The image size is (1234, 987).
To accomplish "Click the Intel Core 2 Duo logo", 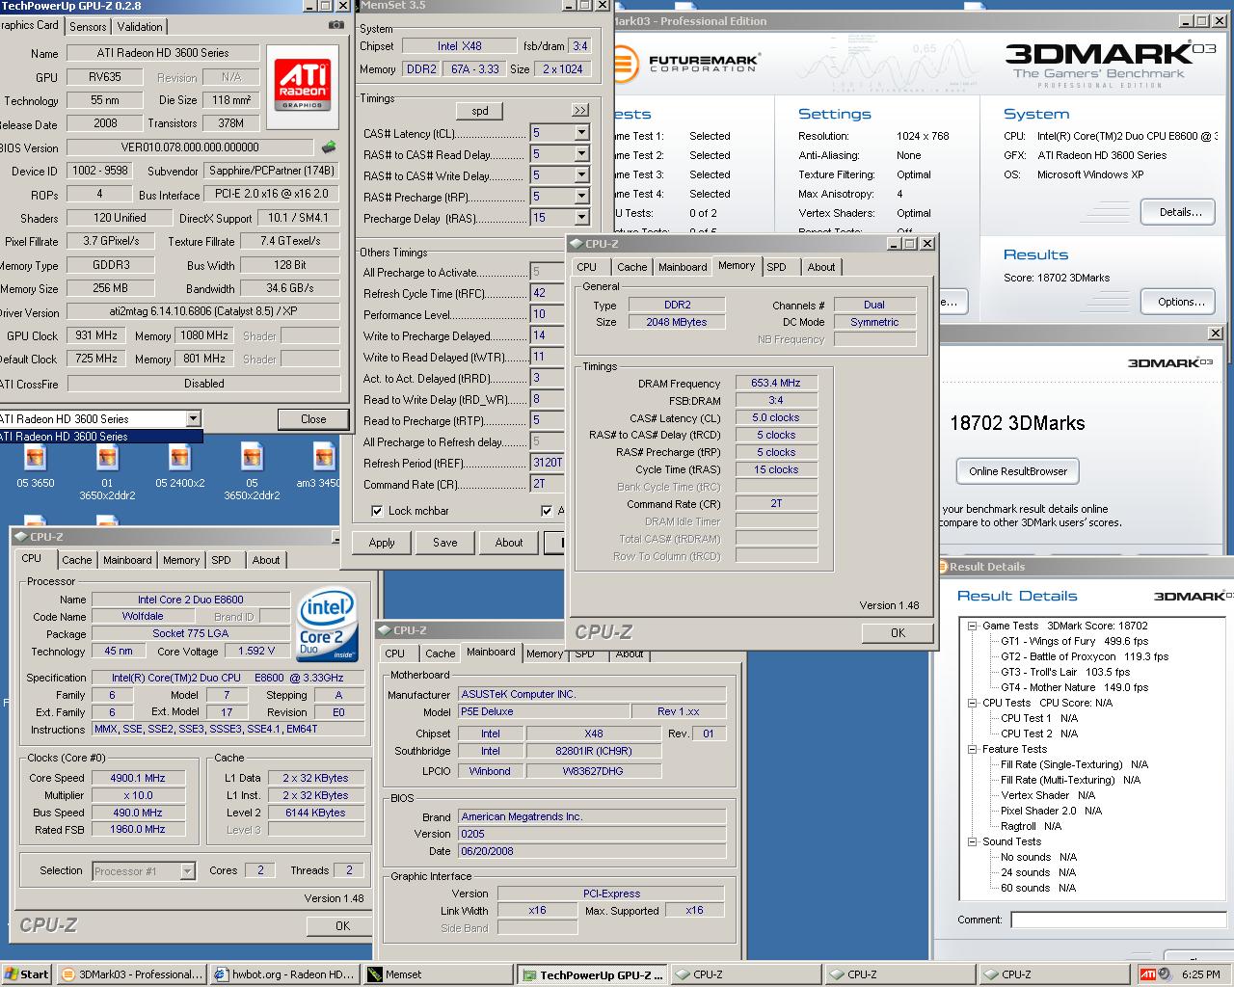I will click(x=327, y=626).
